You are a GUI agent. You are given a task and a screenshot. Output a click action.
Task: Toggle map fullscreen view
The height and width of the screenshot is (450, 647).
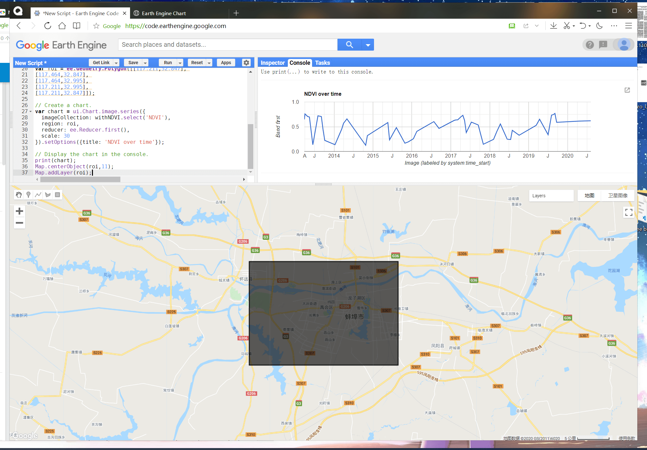coord(629,212)
